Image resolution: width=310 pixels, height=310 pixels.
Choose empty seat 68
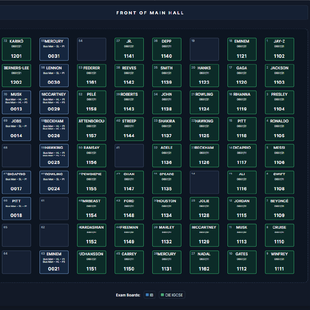tap(16, 156)
